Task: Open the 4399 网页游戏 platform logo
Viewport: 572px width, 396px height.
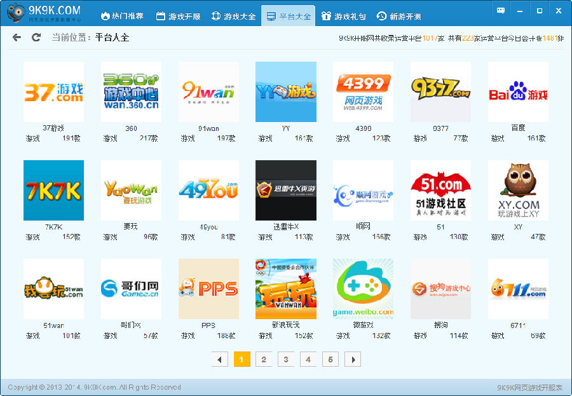Action: click(364, 92)
